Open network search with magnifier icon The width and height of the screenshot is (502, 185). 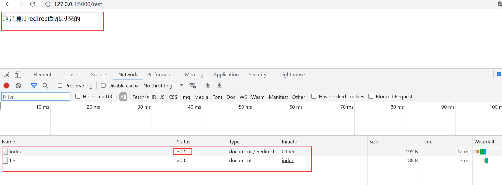pos(45,86)
